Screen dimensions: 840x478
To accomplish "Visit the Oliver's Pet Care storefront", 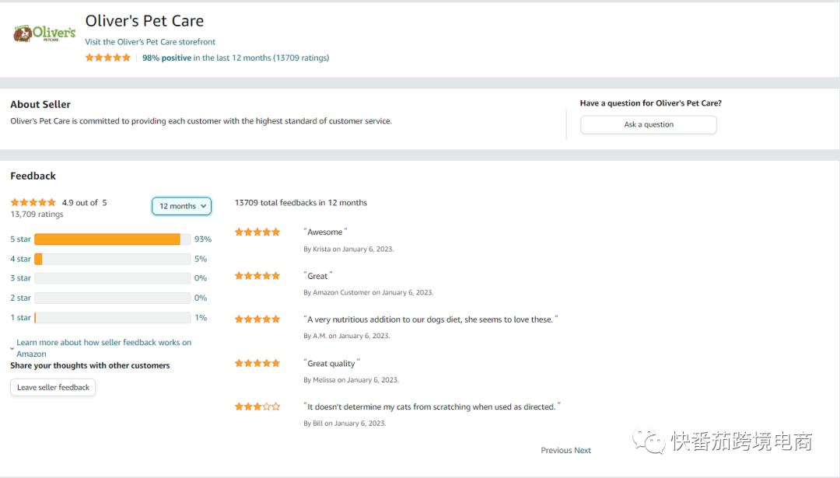I will coord(150,42).
